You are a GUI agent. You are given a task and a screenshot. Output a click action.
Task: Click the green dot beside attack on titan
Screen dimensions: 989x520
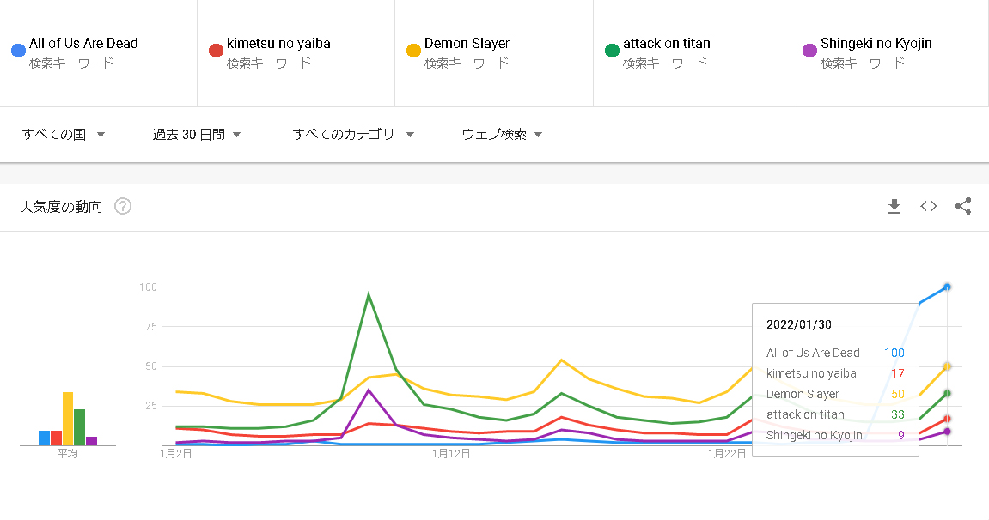click(x=612, y=51)
